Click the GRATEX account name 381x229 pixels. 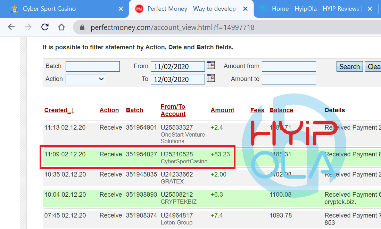tap(172, 182)
